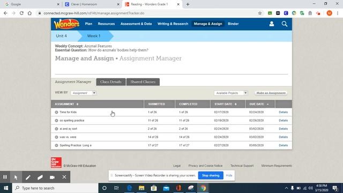343x193 pixels.
Task: Select Week 1 breadcrumb
Action: coord(94,36)
